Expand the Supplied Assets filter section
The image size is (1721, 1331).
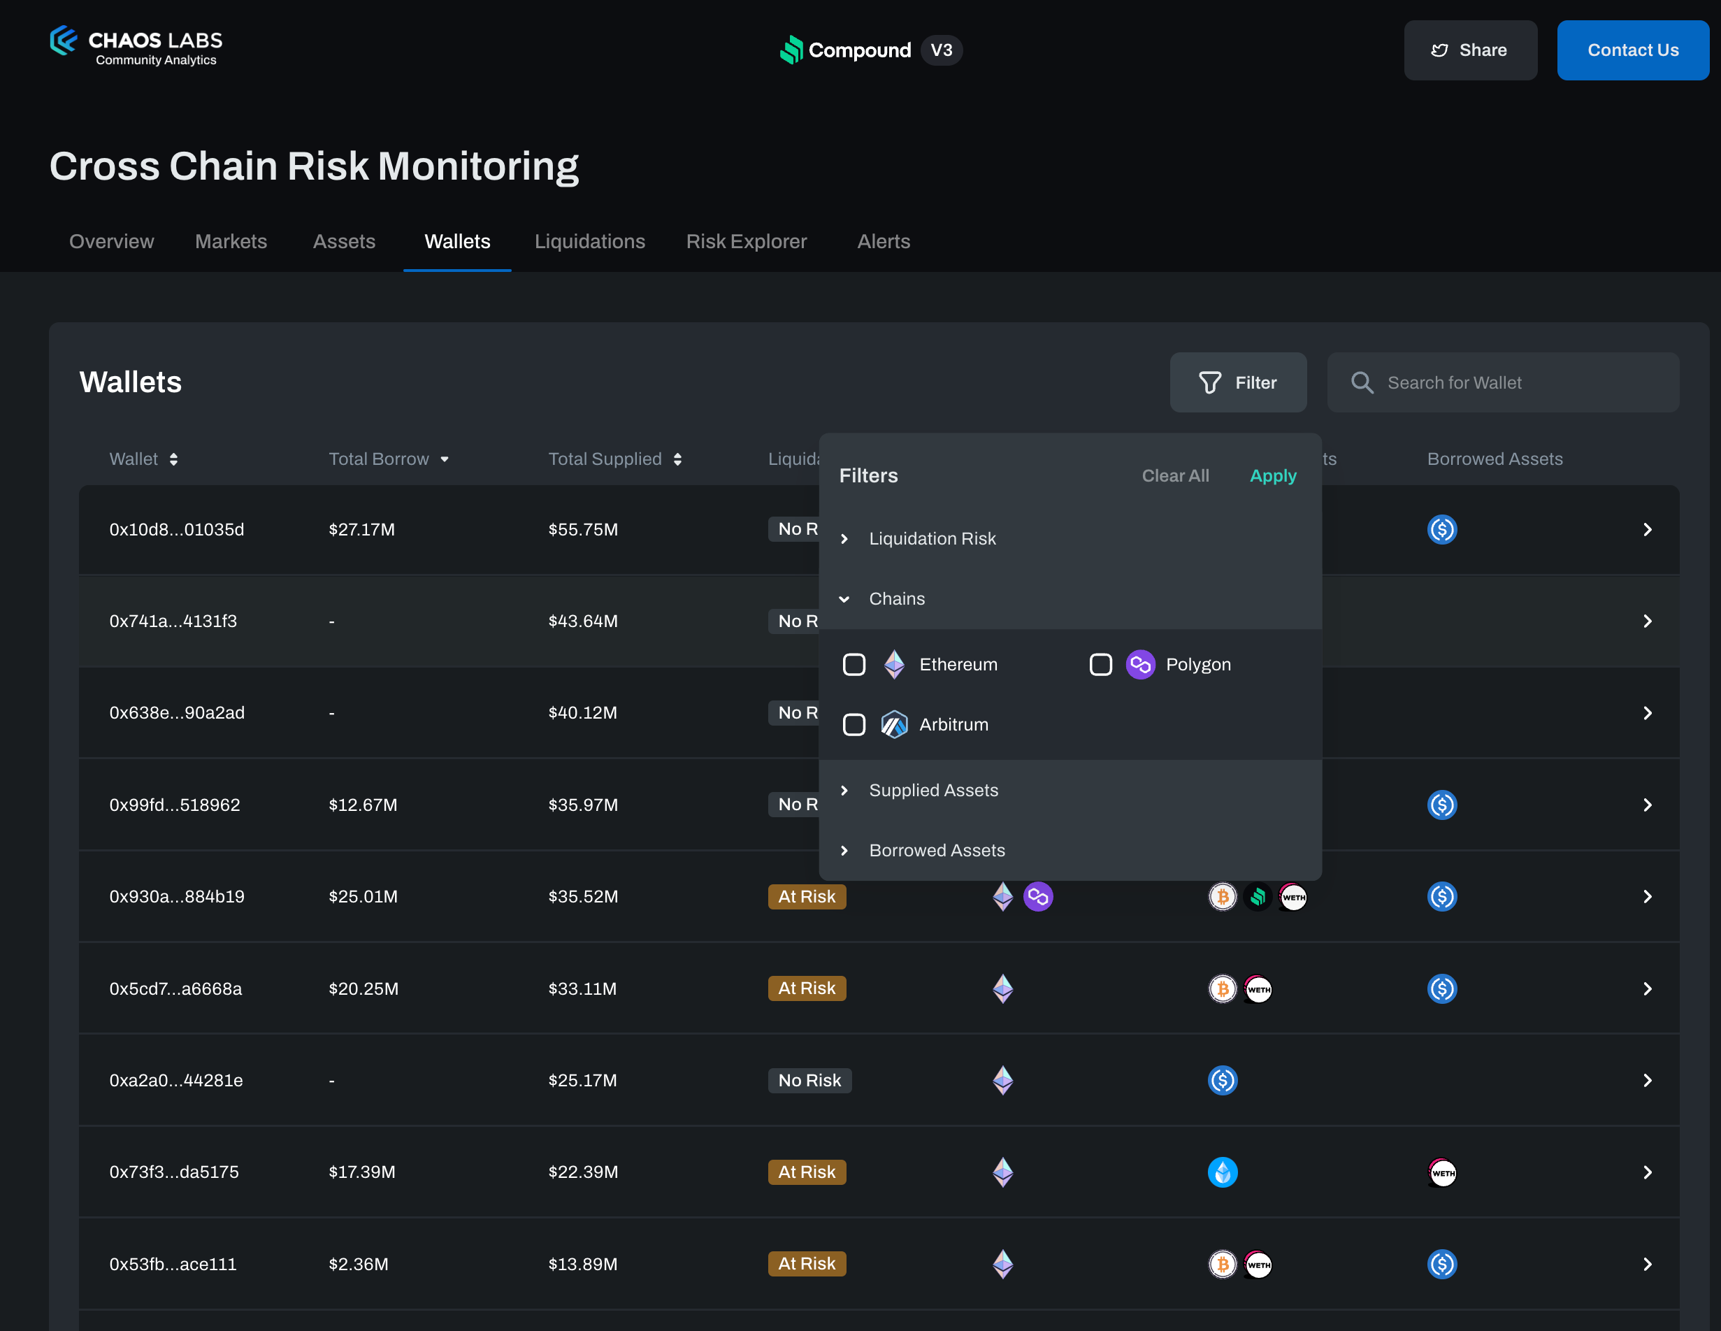tap(933, 791)
